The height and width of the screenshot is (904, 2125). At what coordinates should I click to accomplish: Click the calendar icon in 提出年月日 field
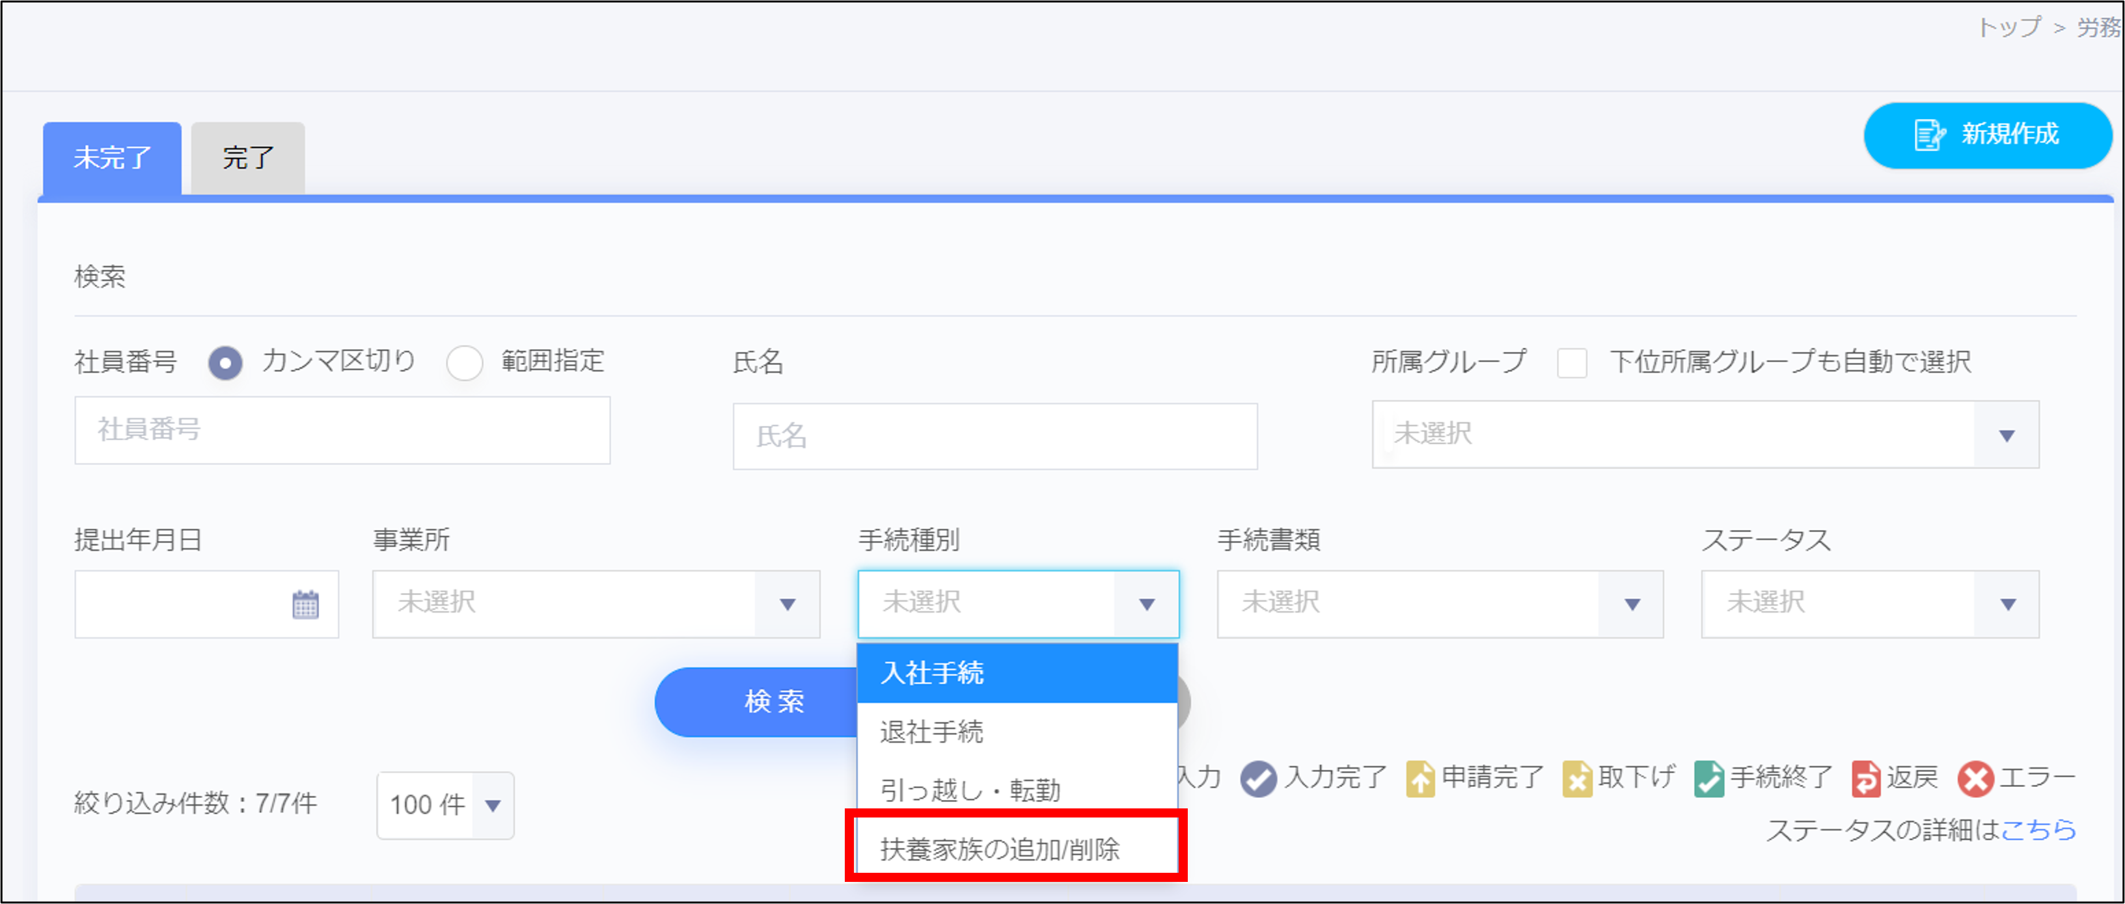click(x=305, y=604)
